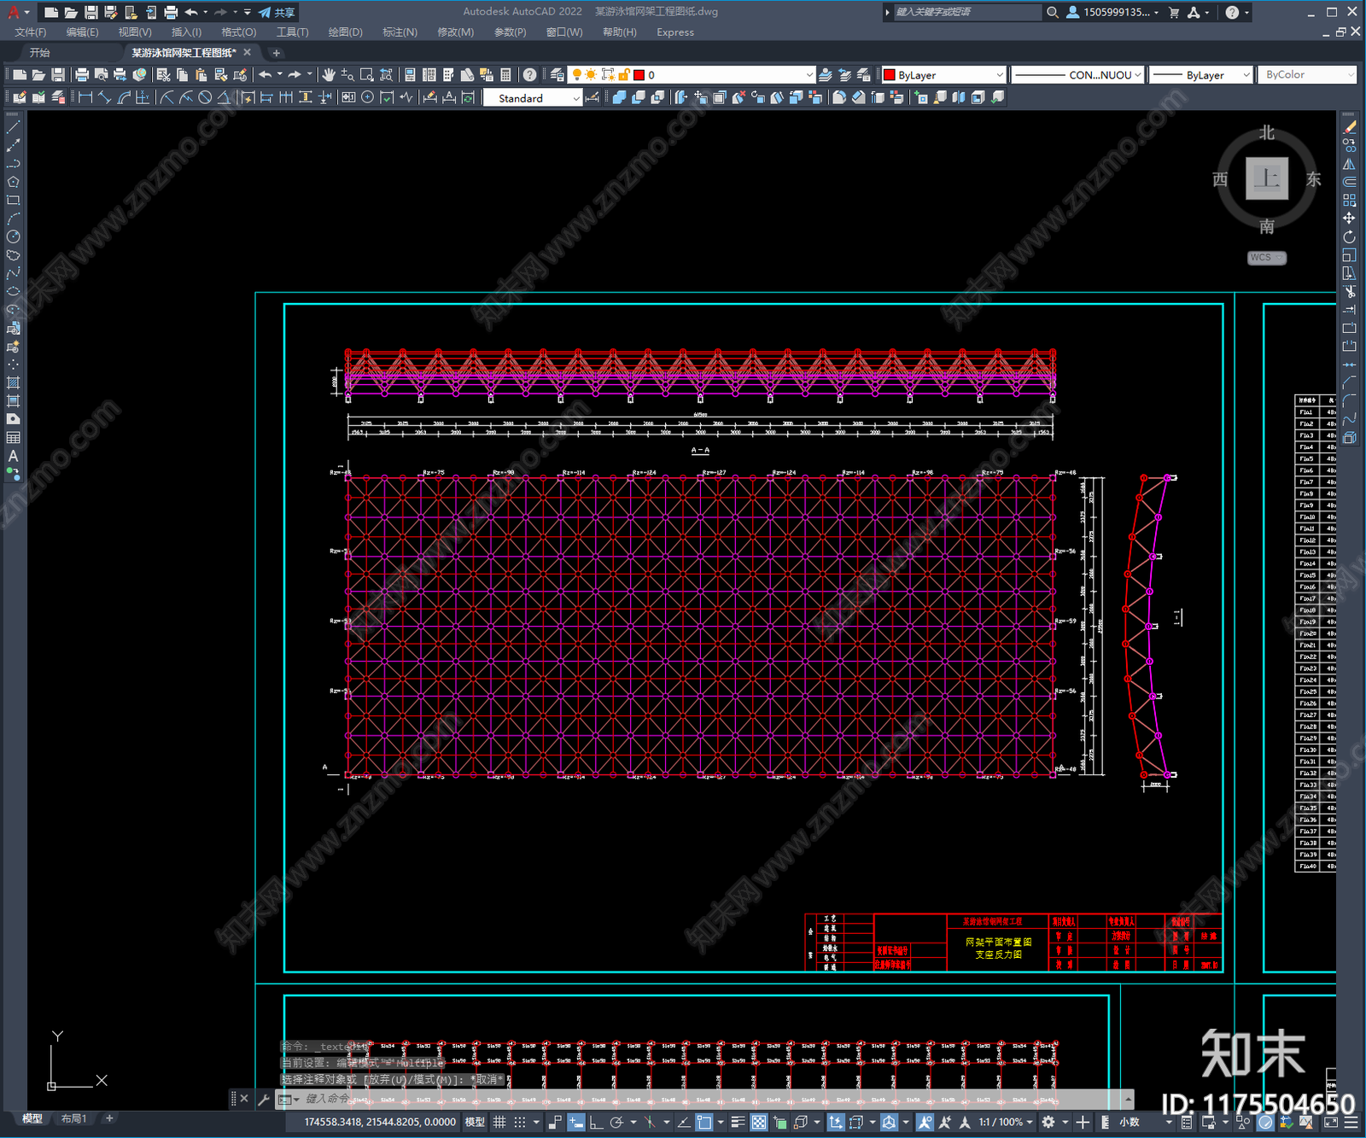Select the Mirror tool in modify toolbar

click(x=1349, y=163)
